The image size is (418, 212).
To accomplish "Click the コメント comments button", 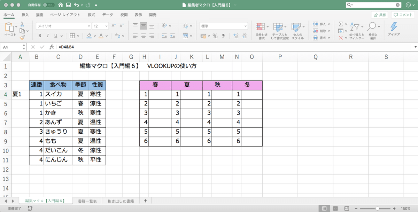I will (x=404, y=15).
